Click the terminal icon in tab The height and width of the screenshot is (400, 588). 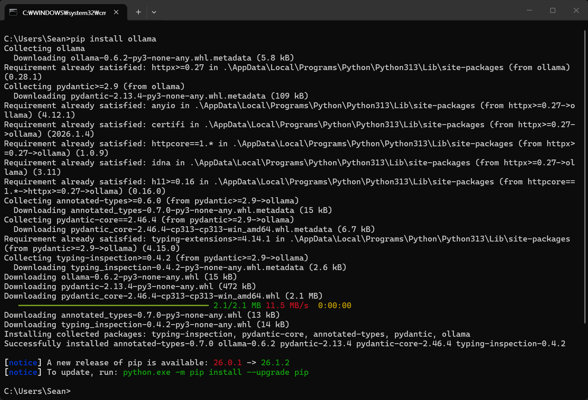coord(13,12)
